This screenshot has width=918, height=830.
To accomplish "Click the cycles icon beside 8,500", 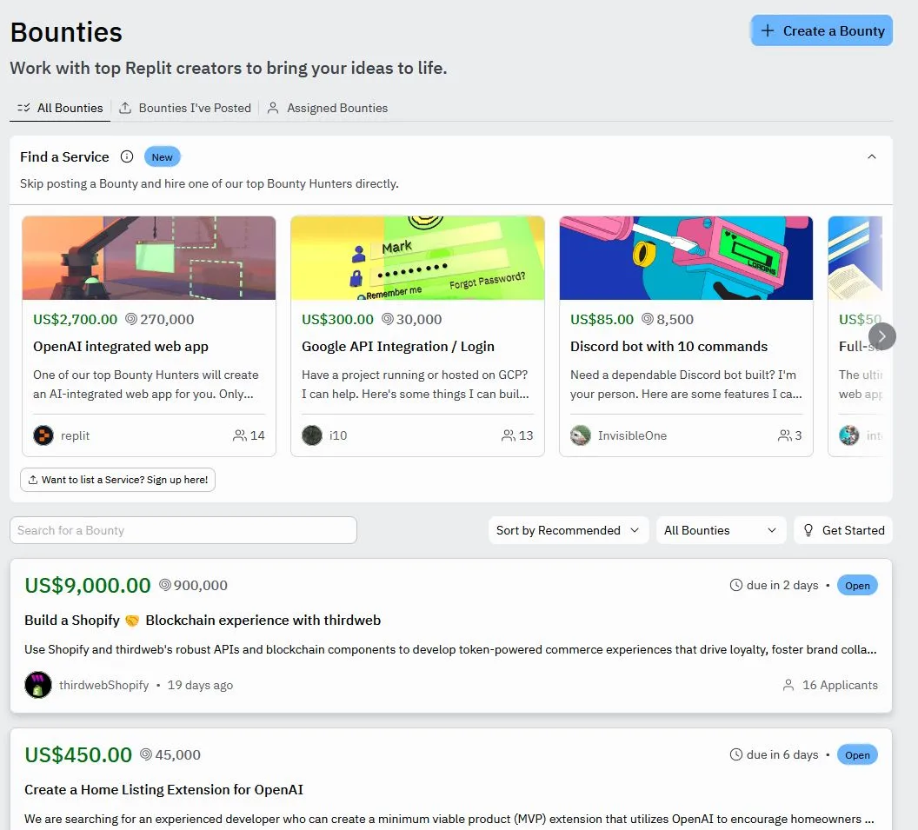I will pyautogui.click(x=648, y=319).
